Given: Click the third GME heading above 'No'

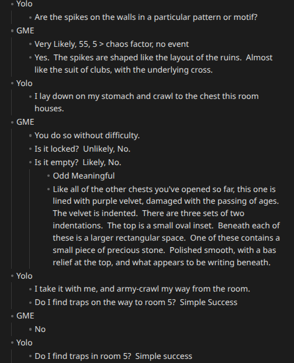Looking at the screenshot, I should pyautogui.click(x=25, y=316).
